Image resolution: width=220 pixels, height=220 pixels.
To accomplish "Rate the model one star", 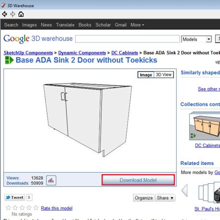I will tap(8, 208).
